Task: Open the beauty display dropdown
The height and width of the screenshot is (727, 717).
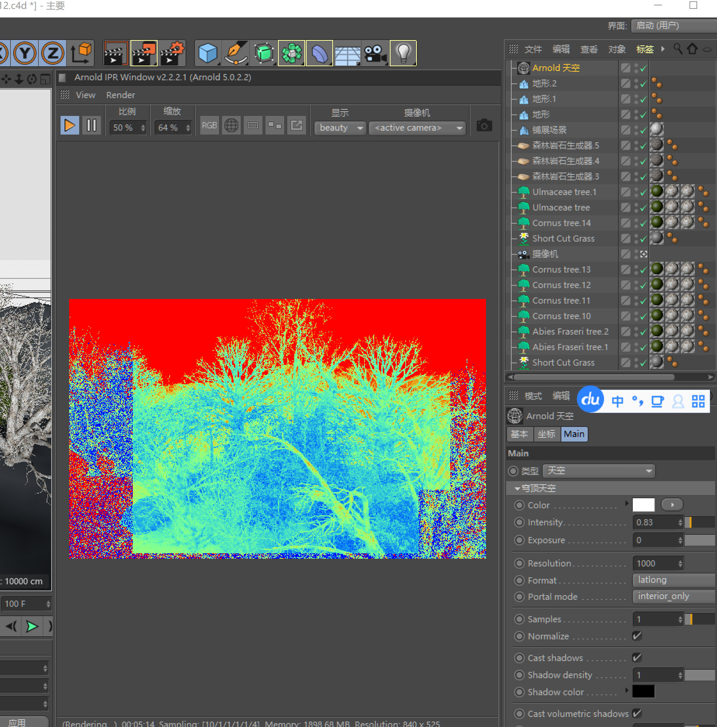Action: 340,128
